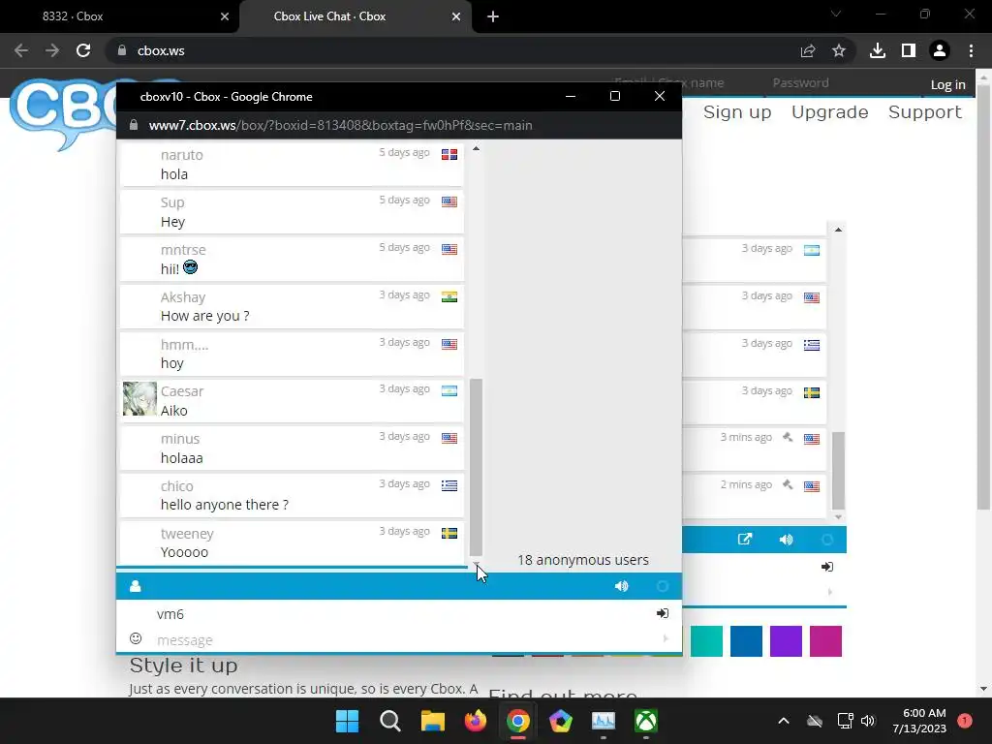Toggle sound icon in background Cbox widget
Image resolution: width=992 pixels, height=744 pixels.
[786, 539]
